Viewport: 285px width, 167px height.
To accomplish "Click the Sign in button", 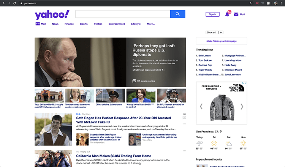I will click(x=212, y=14).
